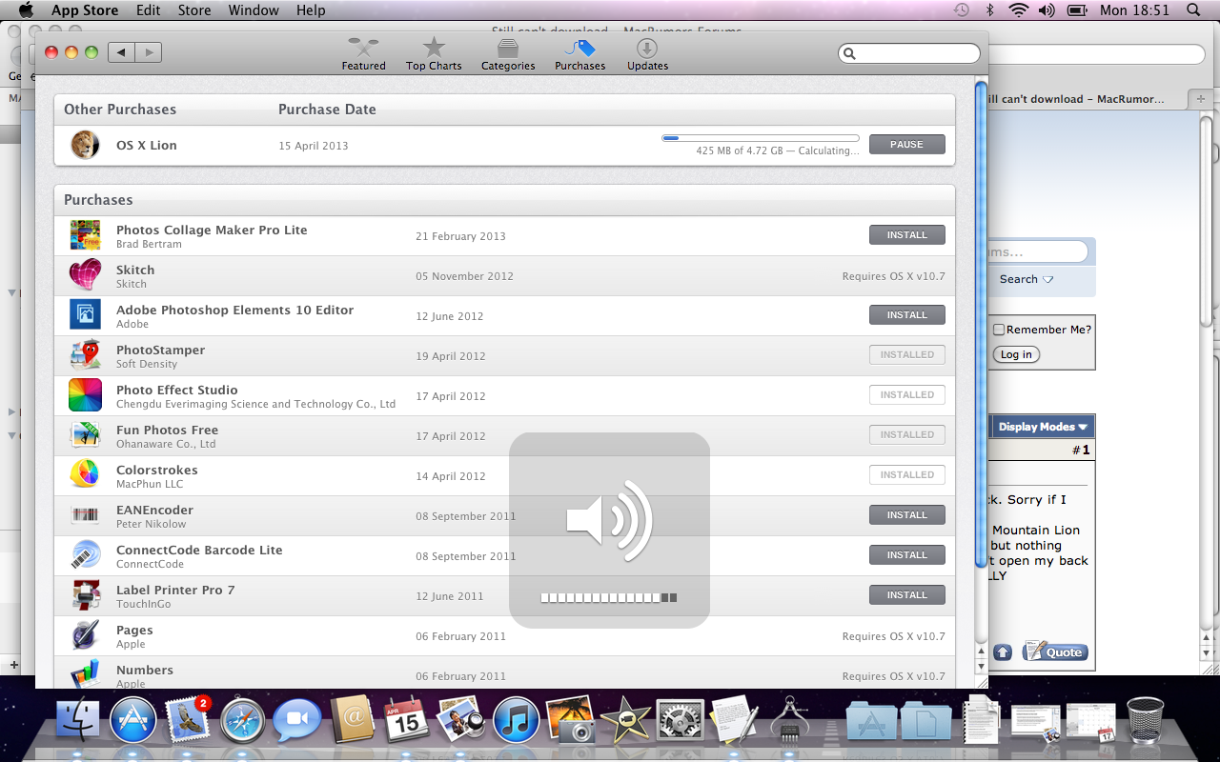Open Finder from the Dock
Screen dimensions: 1220x762
tap(78, 720)
